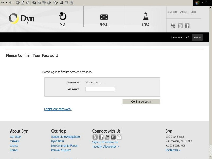Click the DNS icon in header
212x159 pixels.
[63, 16]
